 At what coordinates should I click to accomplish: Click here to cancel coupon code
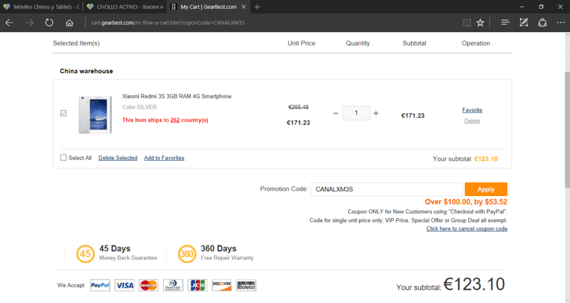click(467, 228)
